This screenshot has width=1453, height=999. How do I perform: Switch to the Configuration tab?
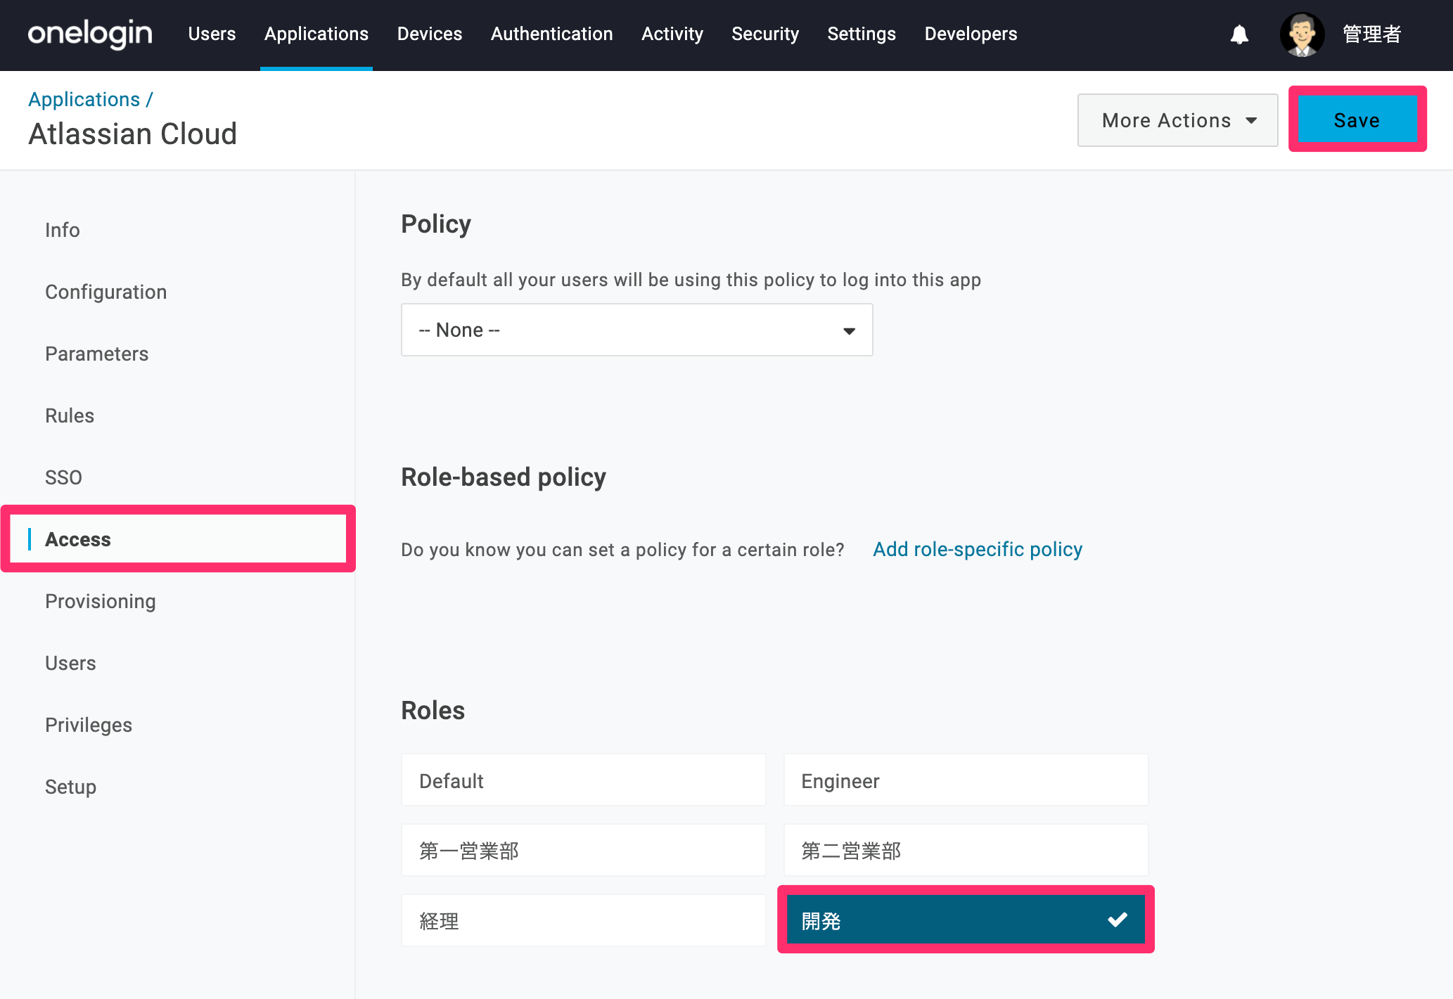click(x=106, y=292)
